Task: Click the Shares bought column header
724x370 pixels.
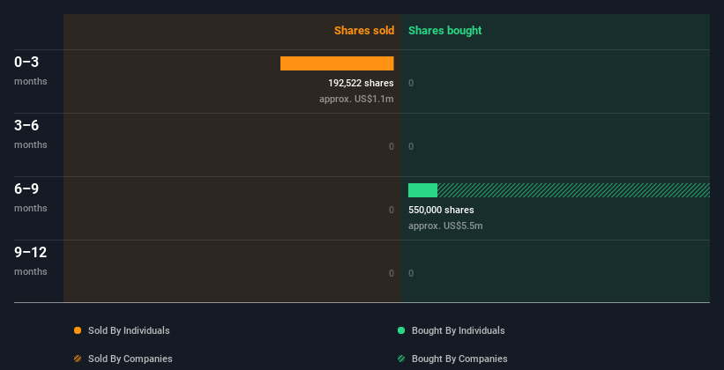Action: click(x=444, y=31)
